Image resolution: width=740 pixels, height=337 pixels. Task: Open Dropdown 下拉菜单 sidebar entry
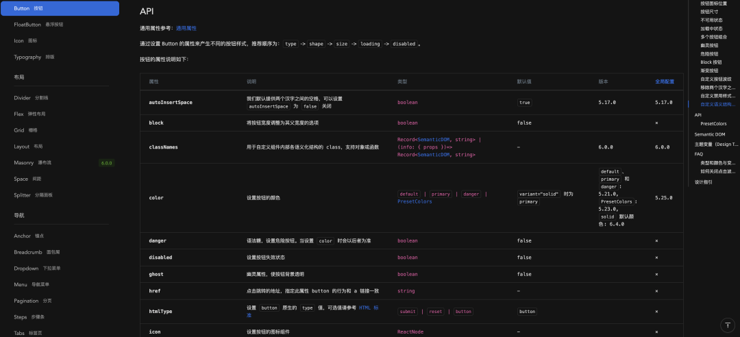60,268
